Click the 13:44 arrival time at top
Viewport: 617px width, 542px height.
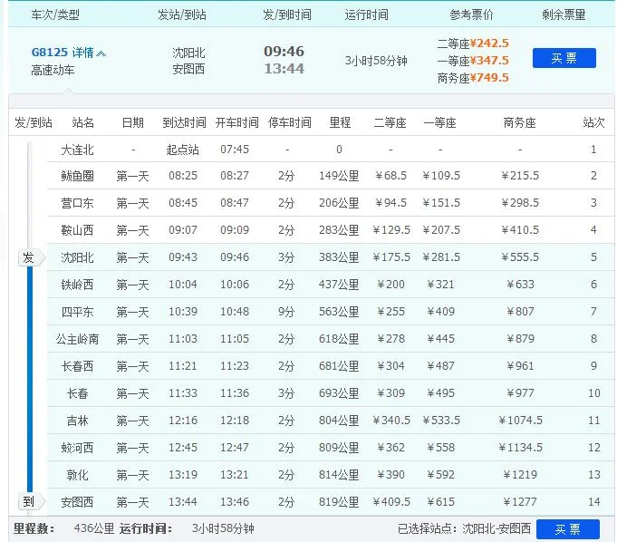click(284, 69)
